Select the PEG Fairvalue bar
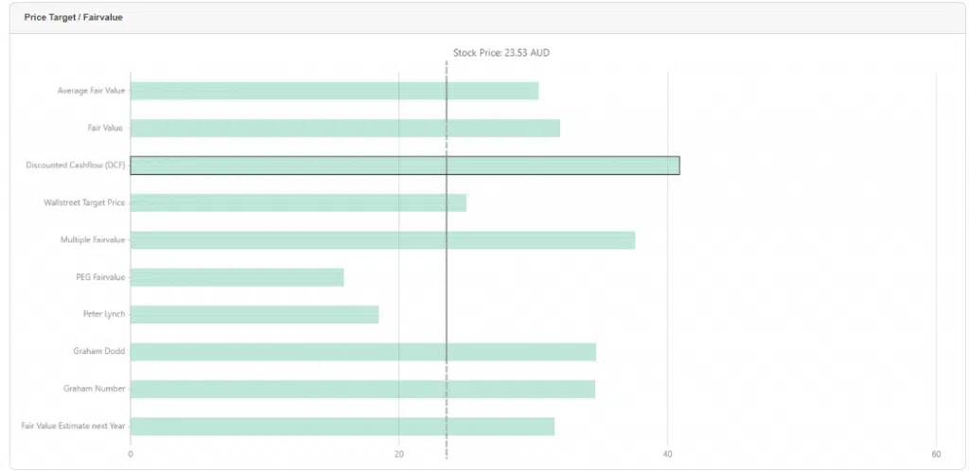This screenshot has height=472, width=969. 237,277
